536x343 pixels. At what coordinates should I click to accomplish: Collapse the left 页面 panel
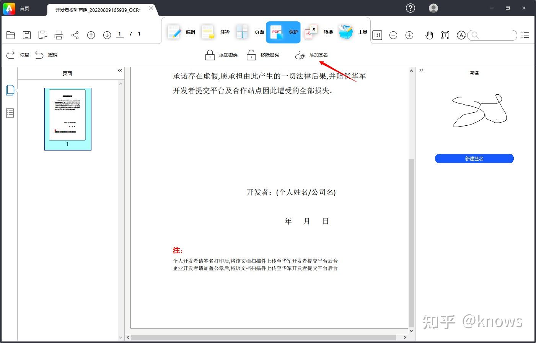pyautogui.click(x=120, y=70)
